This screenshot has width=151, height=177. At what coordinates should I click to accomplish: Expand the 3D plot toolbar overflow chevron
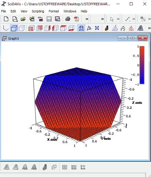pyautogui.click(x=149, y=28)
